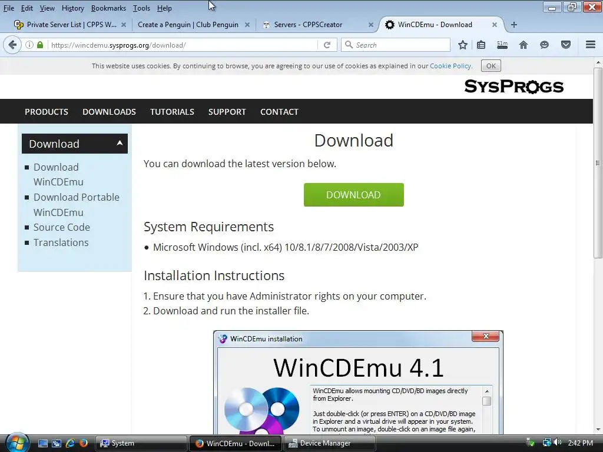This screenshot has height=452, width=603.
Task: Click DOWNLOADS in site navigation
Action: [x=109, y=112]
